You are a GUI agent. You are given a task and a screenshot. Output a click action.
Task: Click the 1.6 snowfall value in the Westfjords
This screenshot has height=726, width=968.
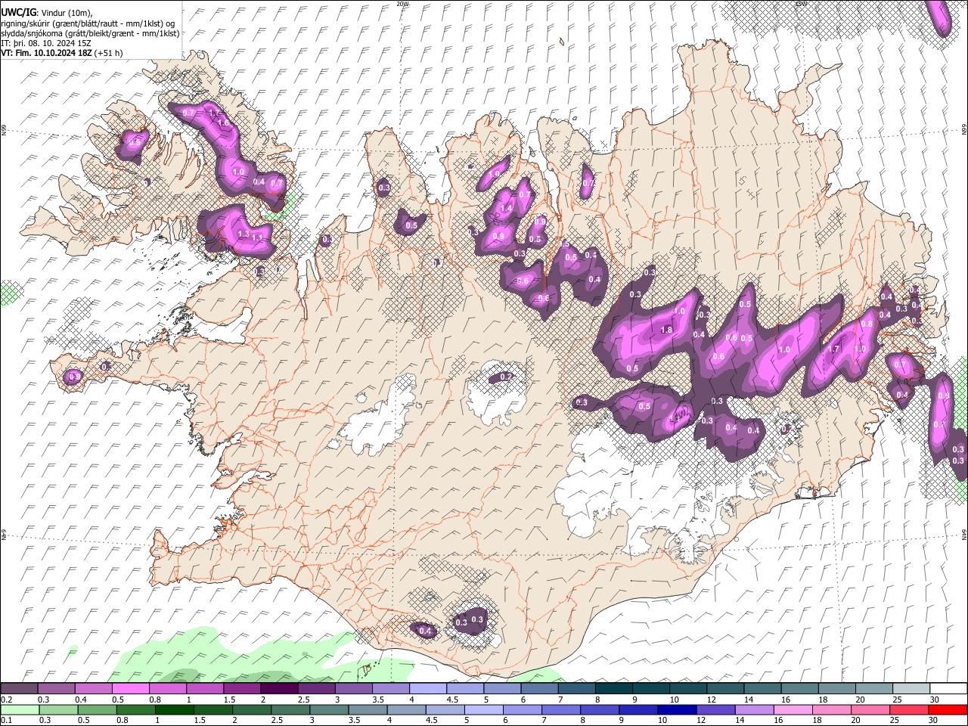[x=222, y=123]
